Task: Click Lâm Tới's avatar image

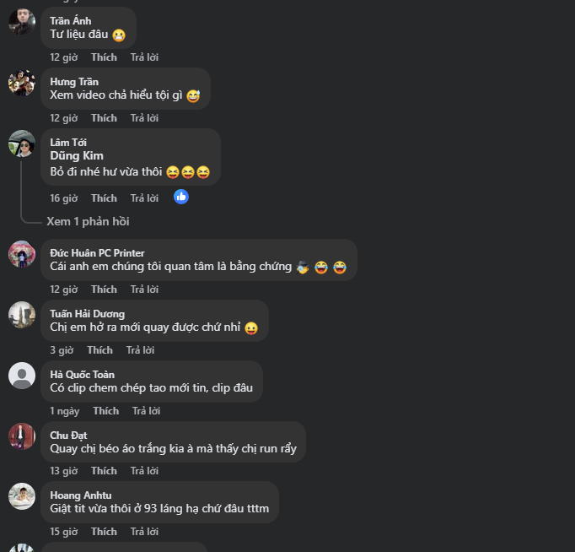Action: point(22,143)
